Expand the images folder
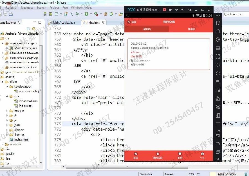This screenshot has width=249, height=176. pos(7,111)
